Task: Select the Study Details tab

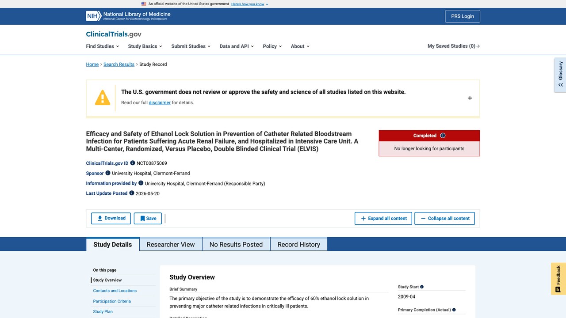Action: tap(113, 244)
